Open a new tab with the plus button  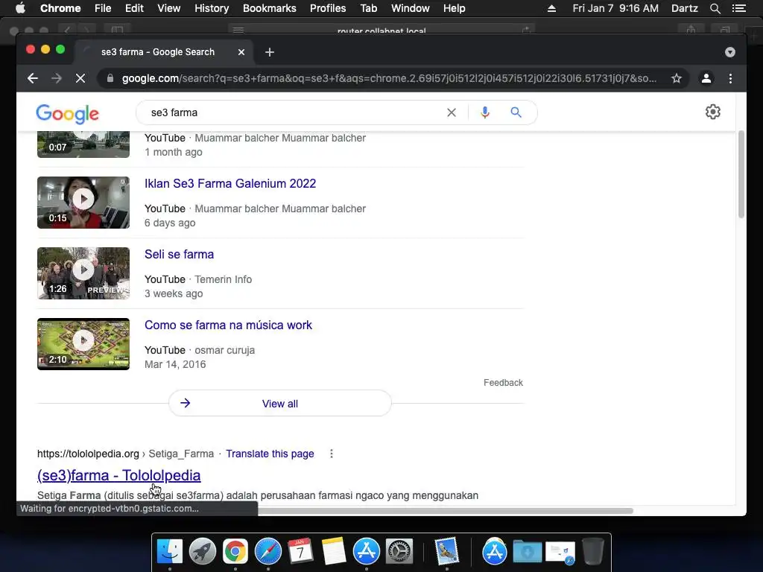(x=270, y=52)
